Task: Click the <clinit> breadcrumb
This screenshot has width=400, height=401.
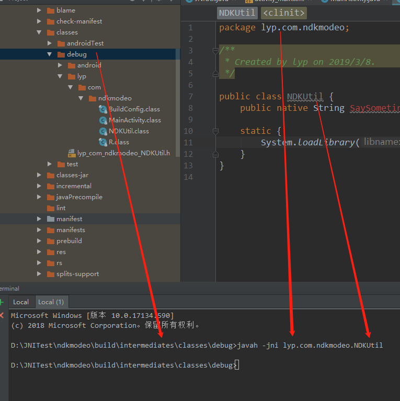Action: coord(283,13)
